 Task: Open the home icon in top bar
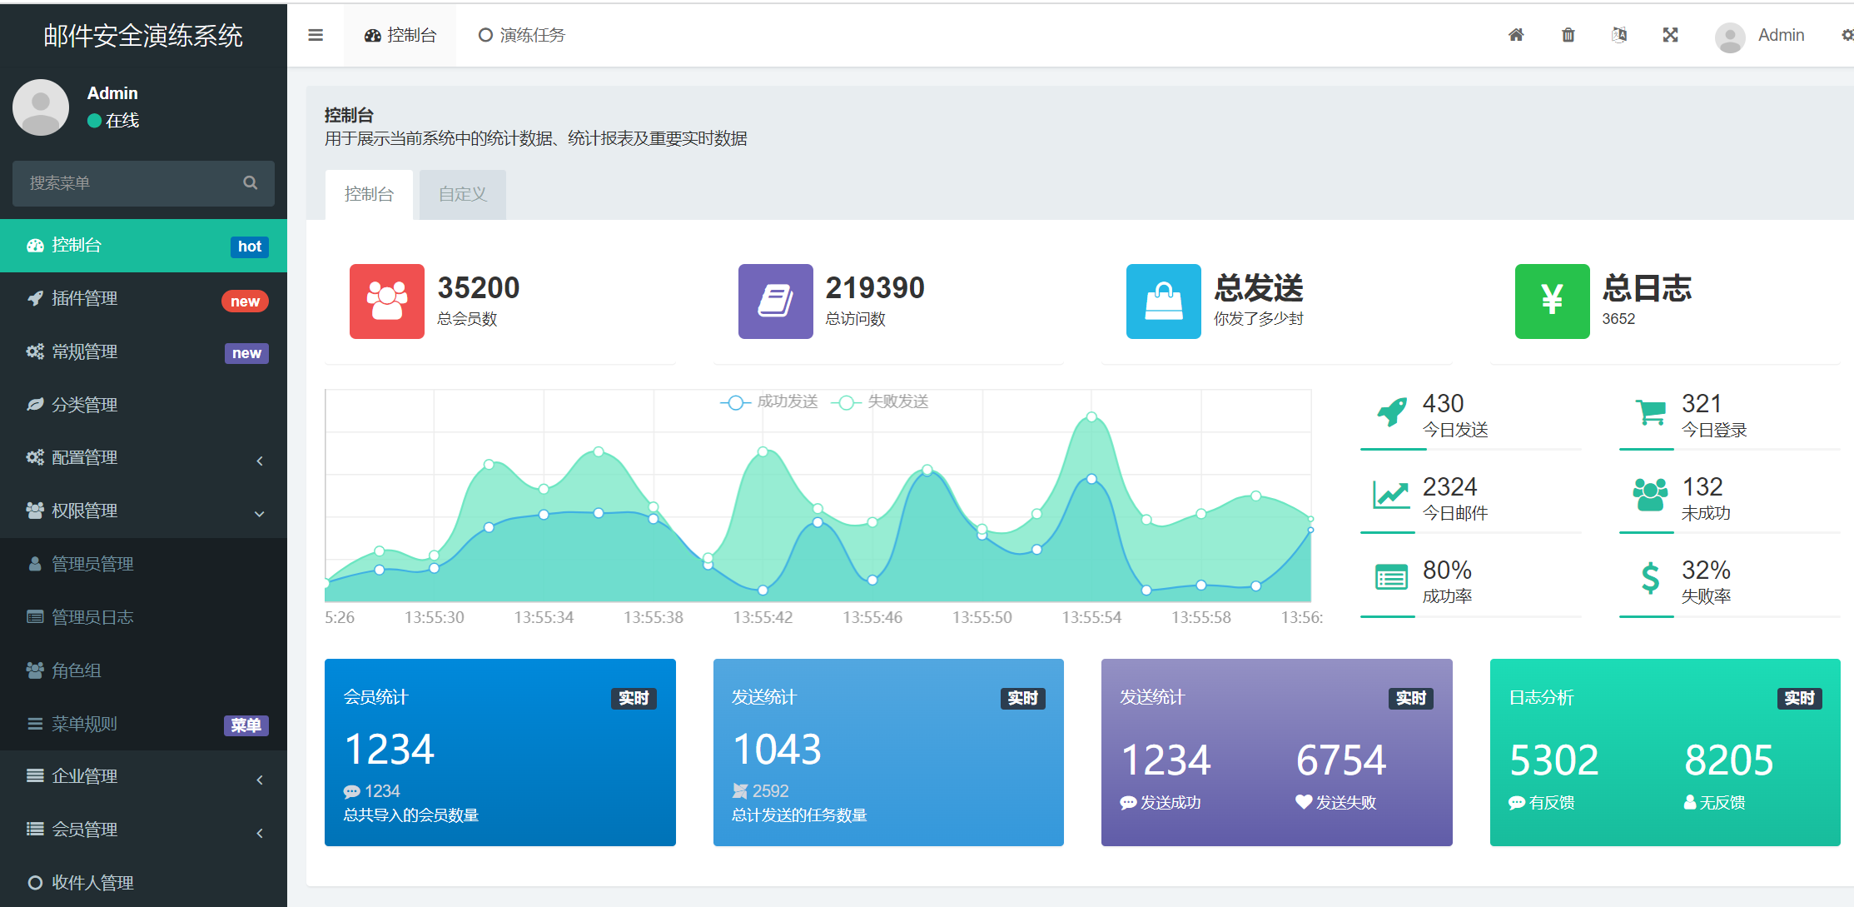coord(1516,35)
